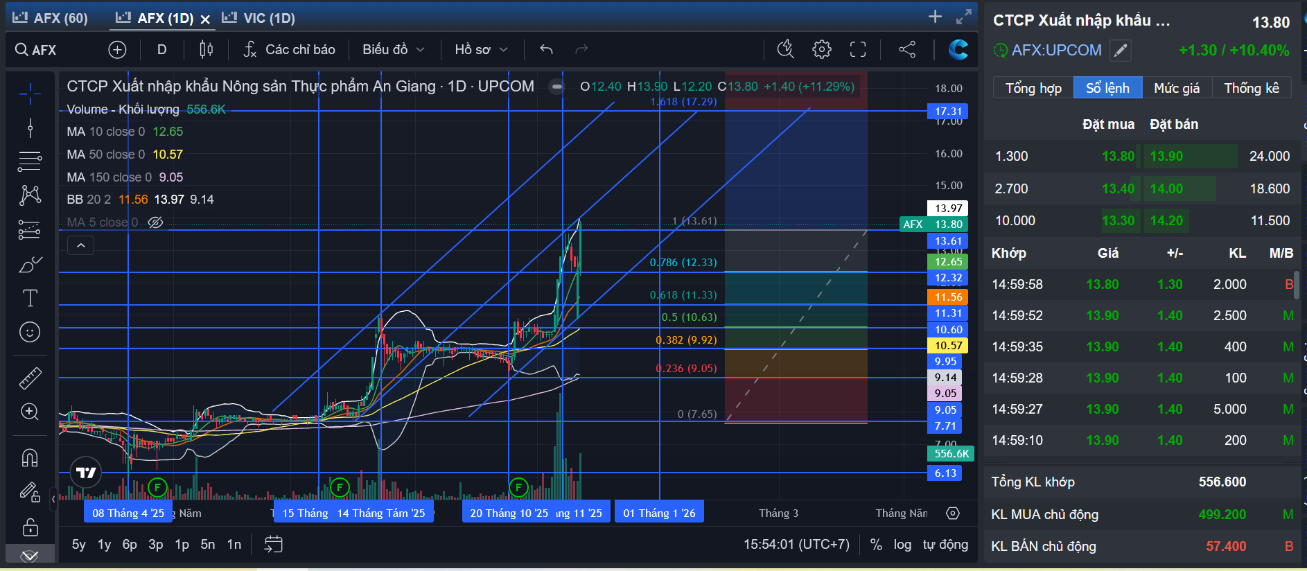Click the 15:54:01 (UTC+7) timezone
Image resolution: width=1307 pixels, height=571 pixels.
click(796, 545)
